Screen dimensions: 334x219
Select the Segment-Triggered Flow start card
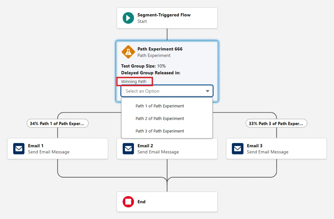coord(167,18)
